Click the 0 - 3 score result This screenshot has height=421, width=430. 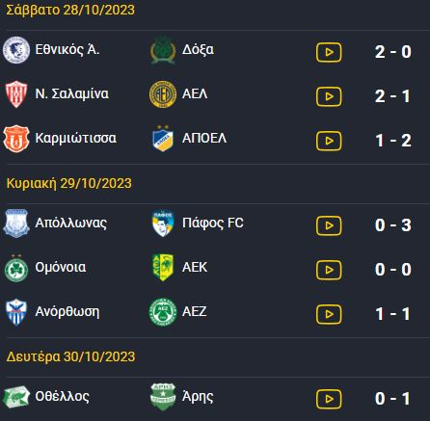click(393, 225)
